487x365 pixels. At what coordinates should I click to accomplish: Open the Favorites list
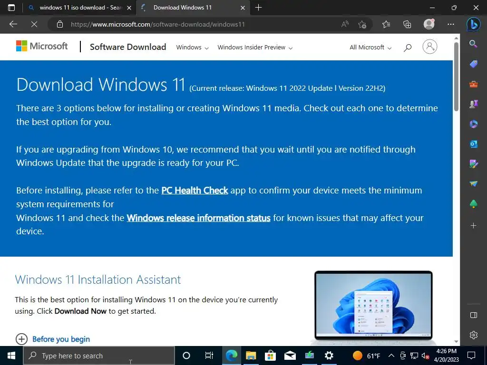tap(386, 24)
